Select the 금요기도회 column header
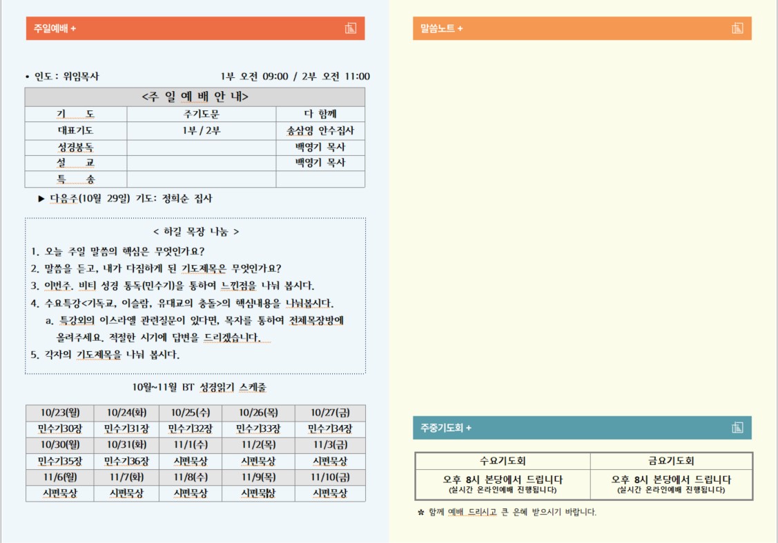 click(671, 461)
